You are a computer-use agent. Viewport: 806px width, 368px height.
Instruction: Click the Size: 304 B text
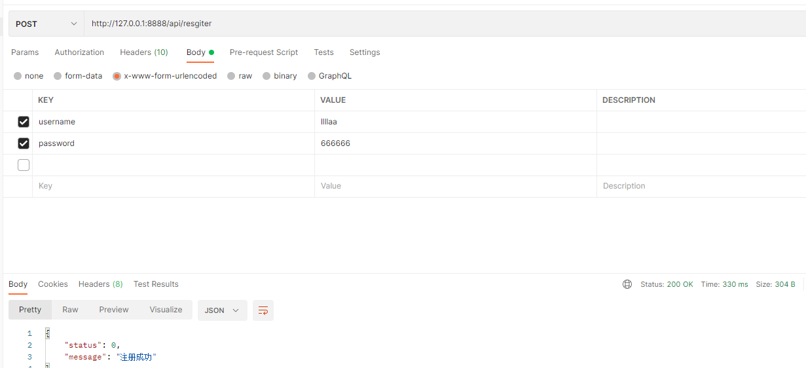pyautogui.click(x=775, y=284)
